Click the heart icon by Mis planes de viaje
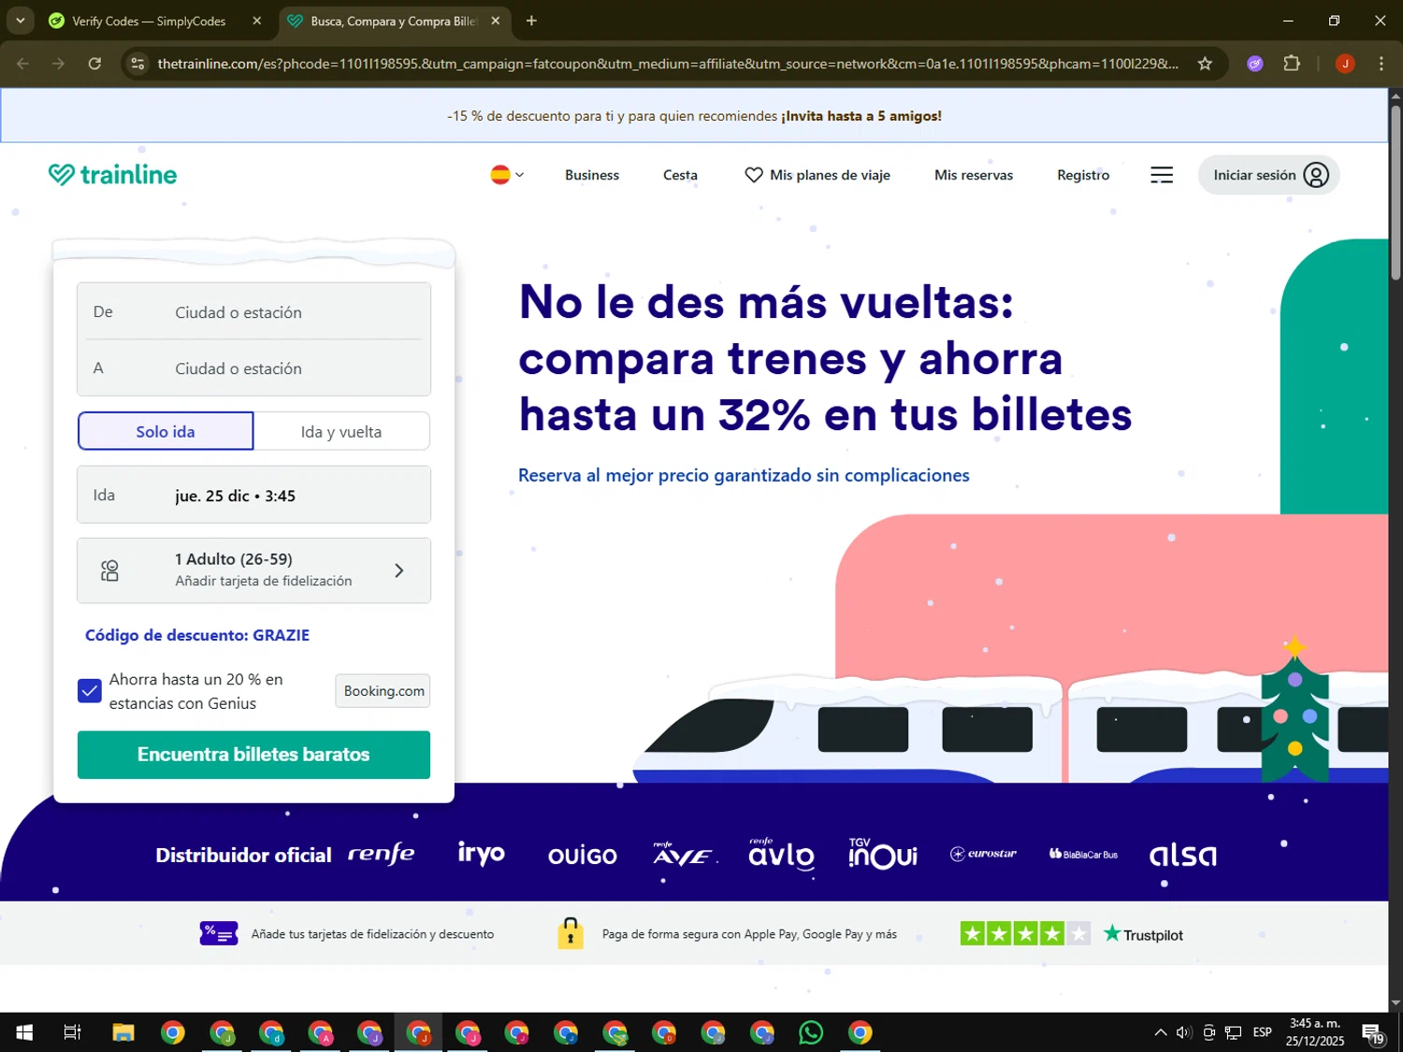 [754, 175]
